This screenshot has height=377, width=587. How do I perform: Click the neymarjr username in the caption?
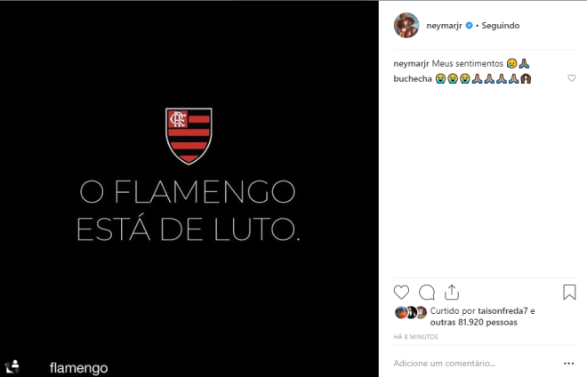point(411,64)
